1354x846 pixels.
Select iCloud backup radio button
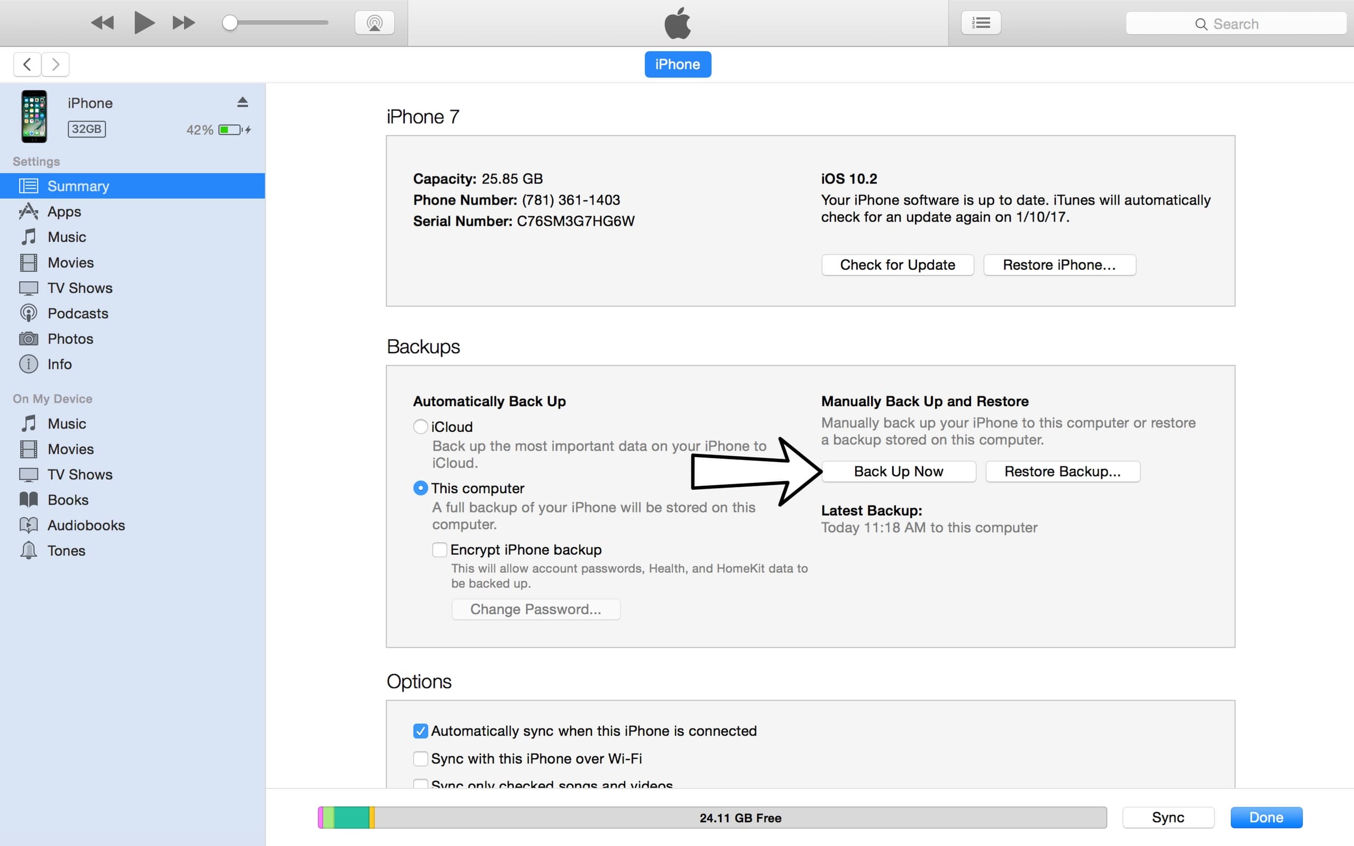419,426
